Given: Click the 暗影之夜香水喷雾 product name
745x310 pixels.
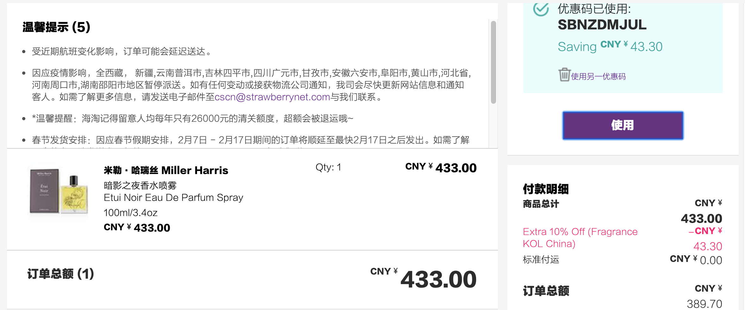Looking at the screenshot, I should coord(140,185).
